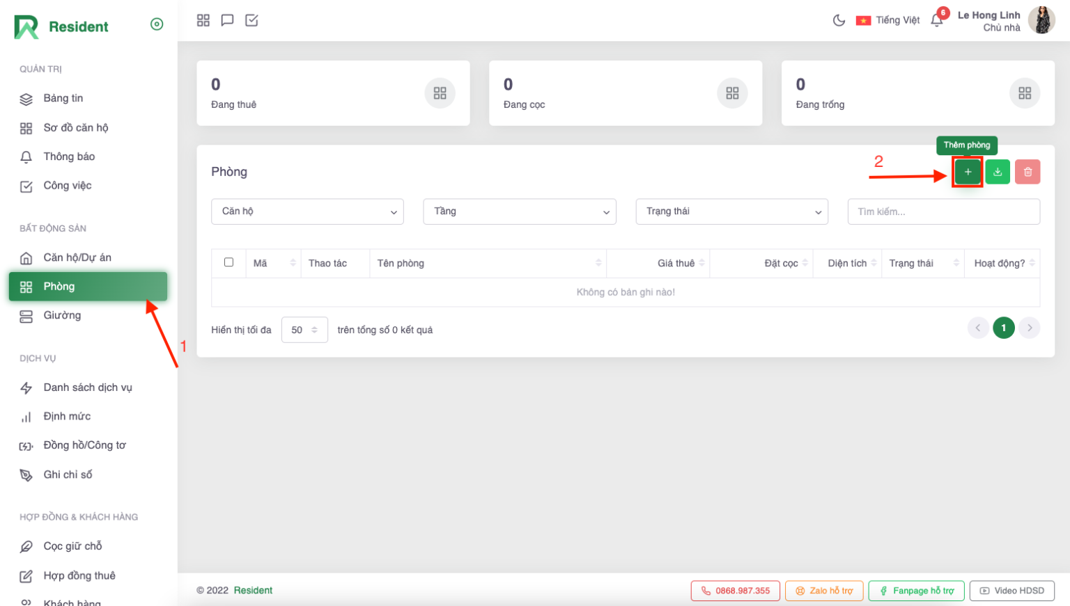Open the task checklist icon in header

(x=251, y=20)
